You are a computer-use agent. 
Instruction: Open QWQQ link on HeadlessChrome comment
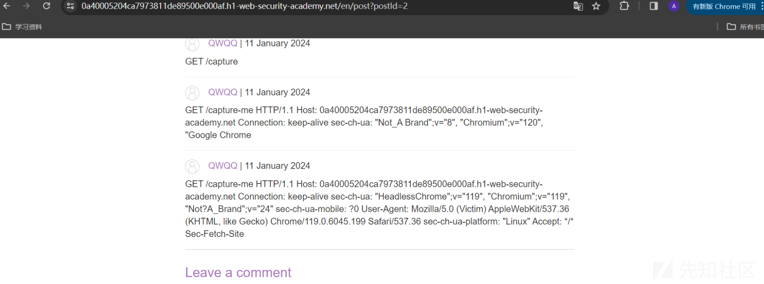click(223, 165)
